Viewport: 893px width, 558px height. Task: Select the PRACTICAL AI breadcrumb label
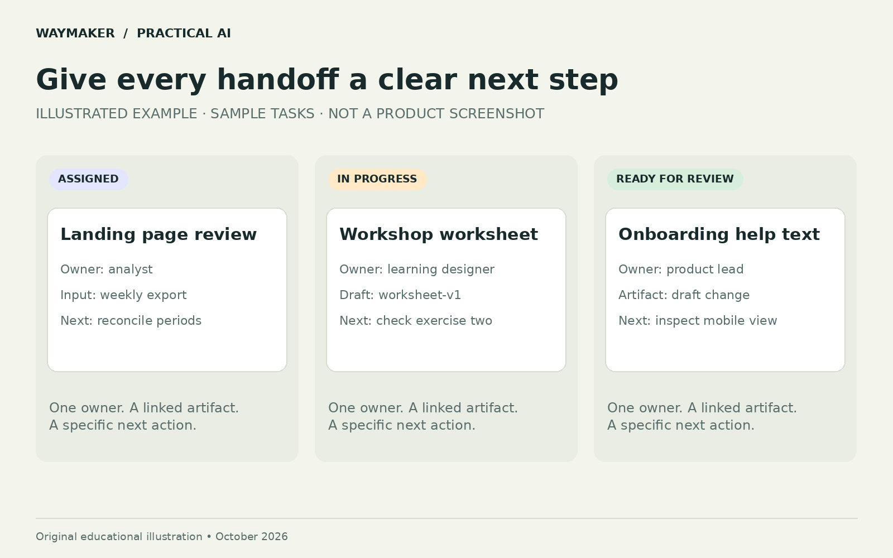click(184, 33)
